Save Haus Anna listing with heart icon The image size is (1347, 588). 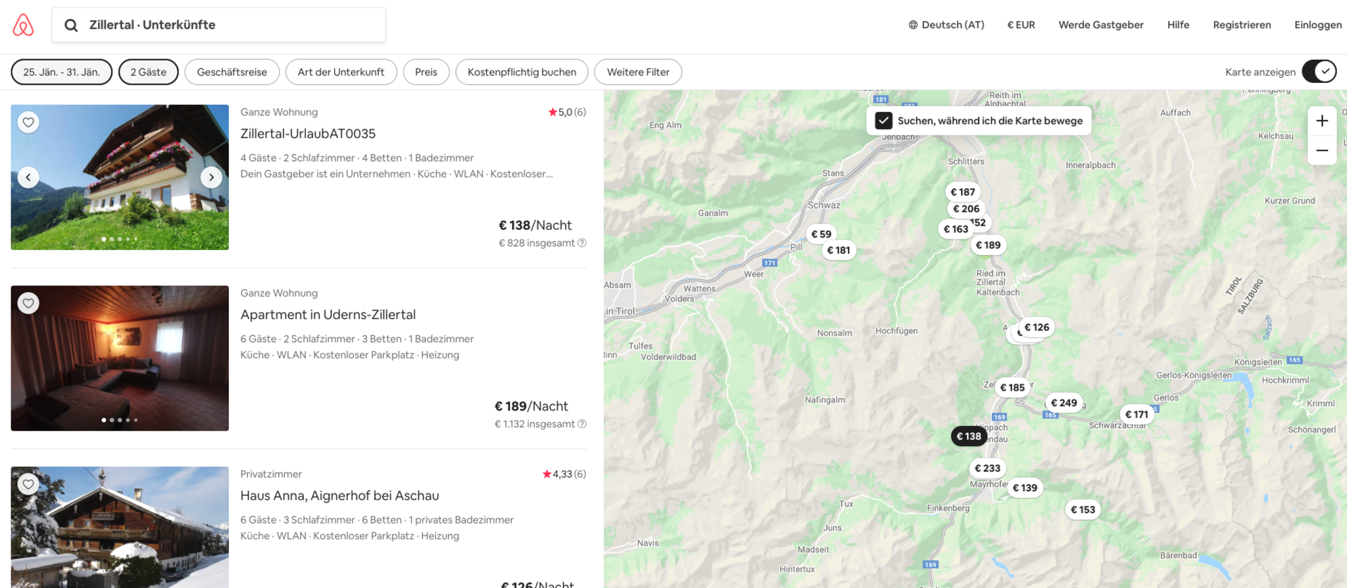click(x=28, y=485)
